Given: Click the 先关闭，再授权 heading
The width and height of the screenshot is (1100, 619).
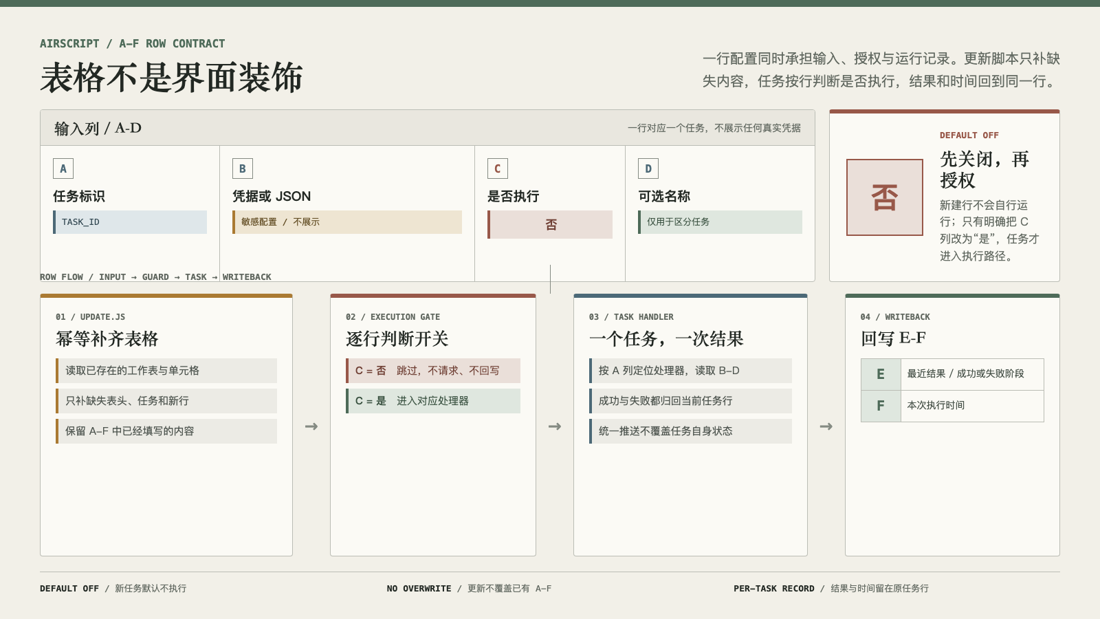Looking at the screenshot, I should pyautogui.click(x=984, y=169).
